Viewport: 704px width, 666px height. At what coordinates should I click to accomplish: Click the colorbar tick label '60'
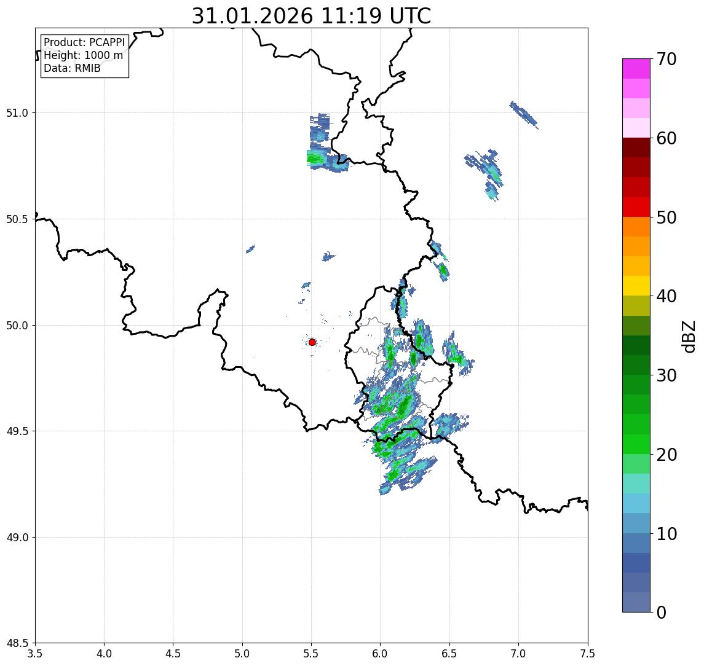[x=666, y=139]
